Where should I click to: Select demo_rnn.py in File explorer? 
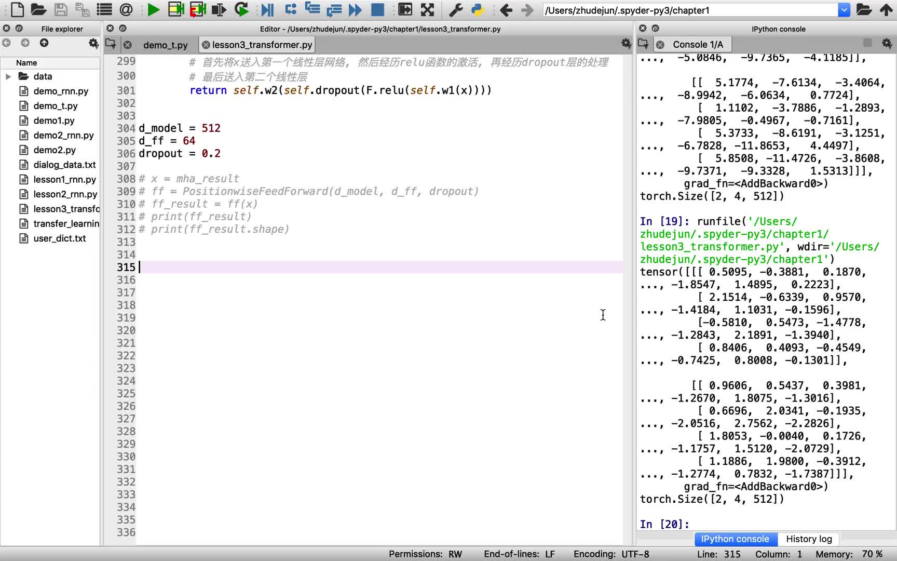pyautogui.click(x=61, y=91)
